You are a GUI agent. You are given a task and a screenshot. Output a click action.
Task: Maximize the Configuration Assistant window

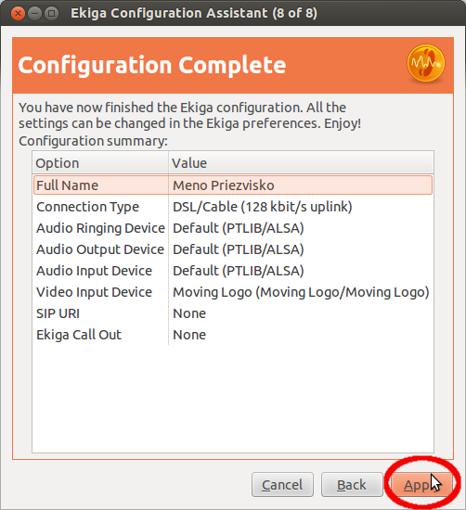click(x=51, y=14)
